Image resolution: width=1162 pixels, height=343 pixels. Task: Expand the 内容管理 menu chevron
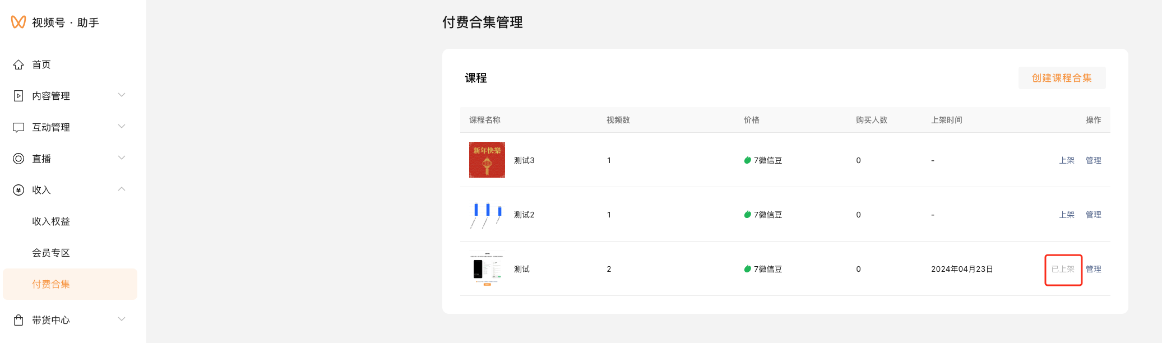tap(122, 95)
